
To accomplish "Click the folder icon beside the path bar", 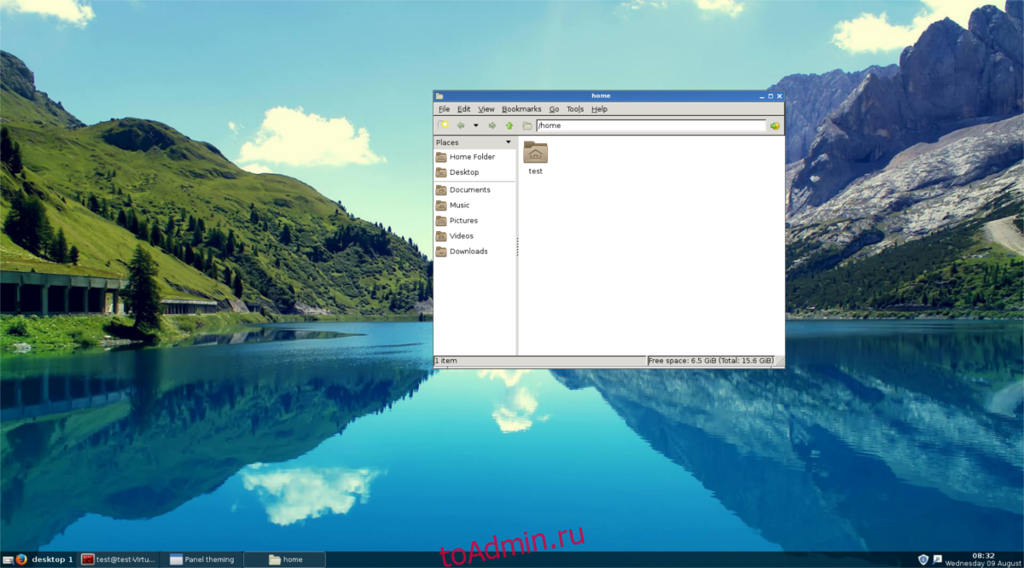I will point(527,125).
